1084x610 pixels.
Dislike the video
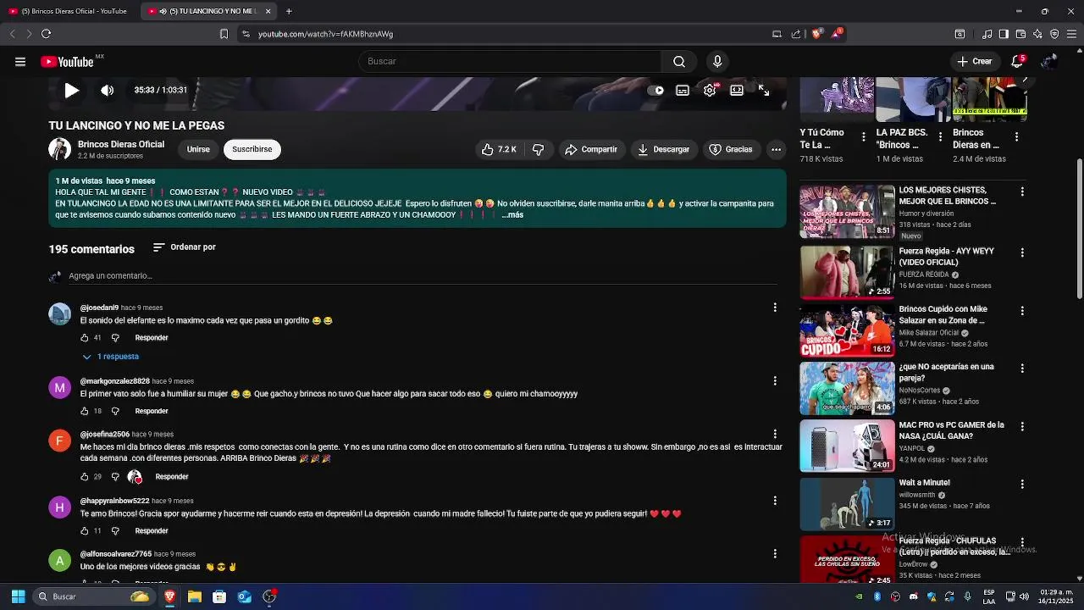coord(539,149)
